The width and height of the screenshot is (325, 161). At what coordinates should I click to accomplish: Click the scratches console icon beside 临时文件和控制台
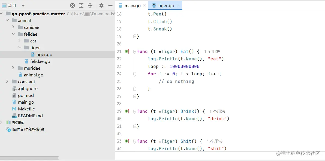[x=8, y=129]
